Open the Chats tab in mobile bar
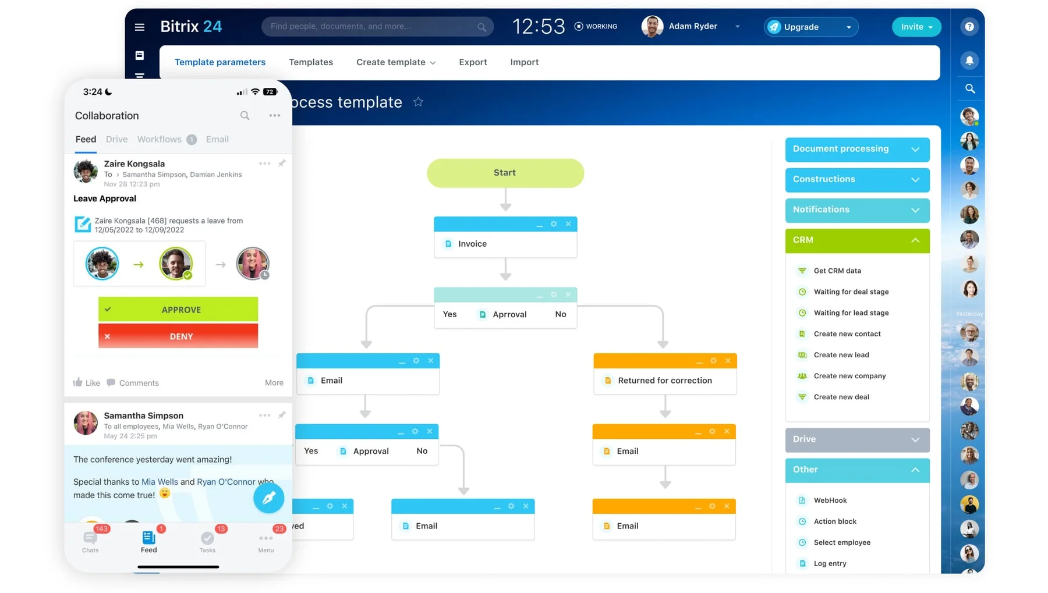 tap(90, 541)
